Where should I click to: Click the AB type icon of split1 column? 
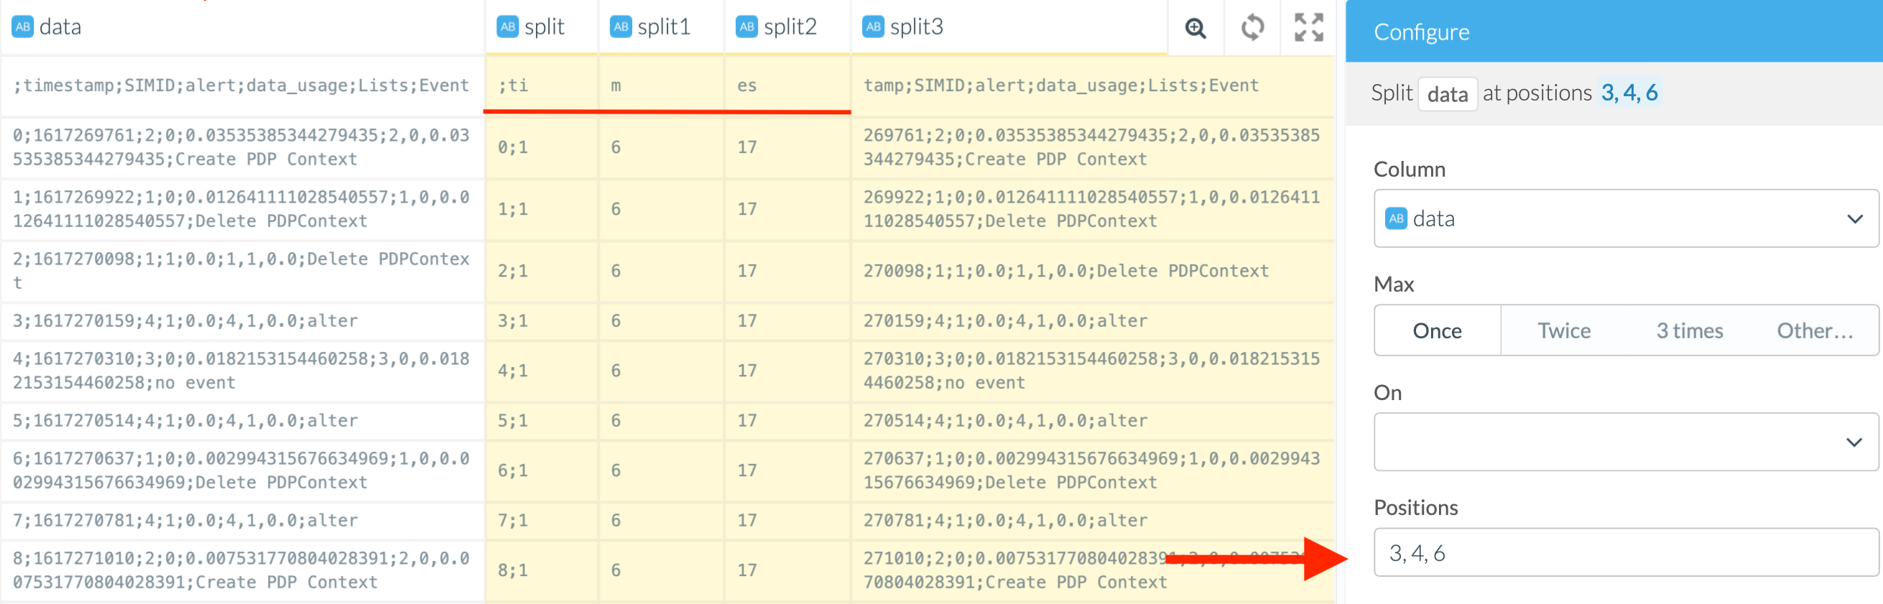[x=621, y=27]
